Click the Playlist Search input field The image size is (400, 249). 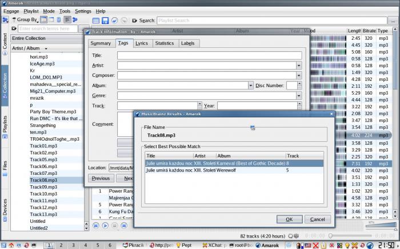(272, 21)
